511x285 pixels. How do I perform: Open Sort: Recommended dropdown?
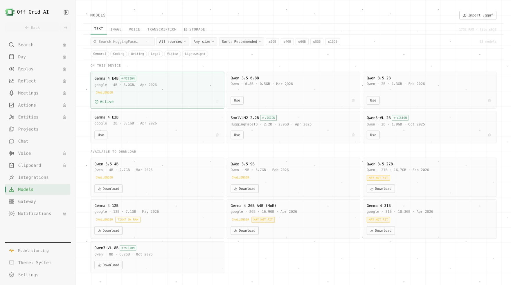(241, 42)
